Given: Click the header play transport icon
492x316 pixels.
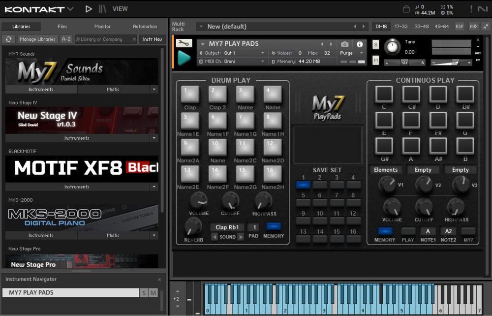Looking at the screenshot, I should (x=89, y=9).
